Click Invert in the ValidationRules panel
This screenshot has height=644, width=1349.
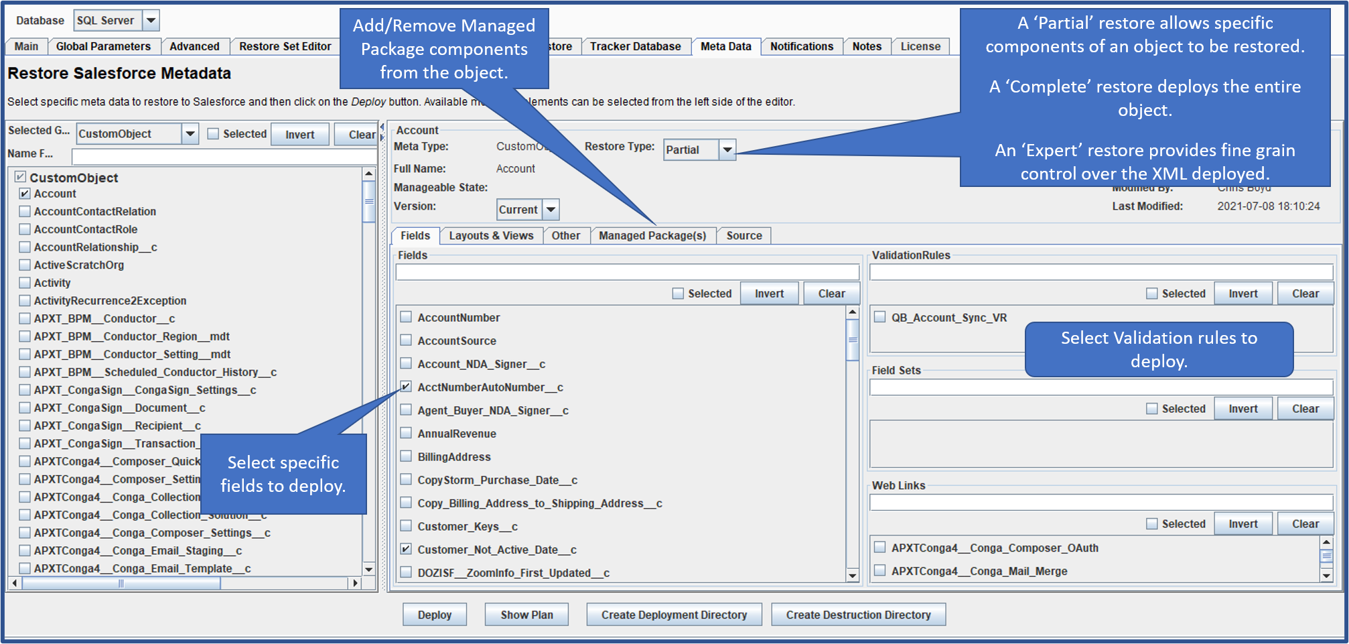click(x=1243, y=294)
